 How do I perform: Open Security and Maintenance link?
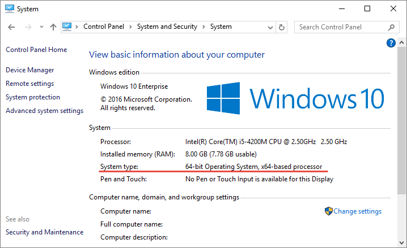(45, 232)
